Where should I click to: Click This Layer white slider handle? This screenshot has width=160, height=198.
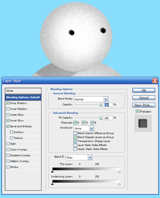pos(119,172)
